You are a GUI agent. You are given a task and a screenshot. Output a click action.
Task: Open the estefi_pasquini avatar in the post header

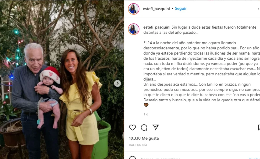[134, 9]
